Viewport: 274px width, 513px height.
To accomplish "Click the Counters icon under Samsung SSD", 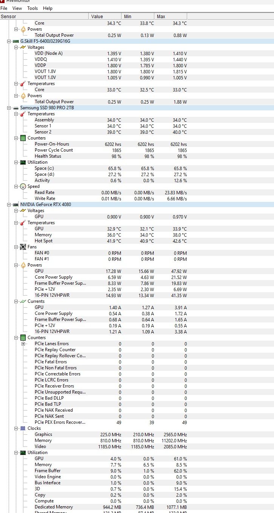I will (23, 138).
